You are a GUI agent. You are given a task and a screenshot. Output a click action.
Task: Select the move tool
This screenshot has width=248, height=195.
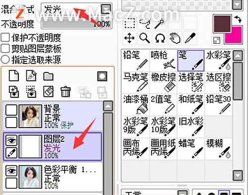[x=130, y=38]
